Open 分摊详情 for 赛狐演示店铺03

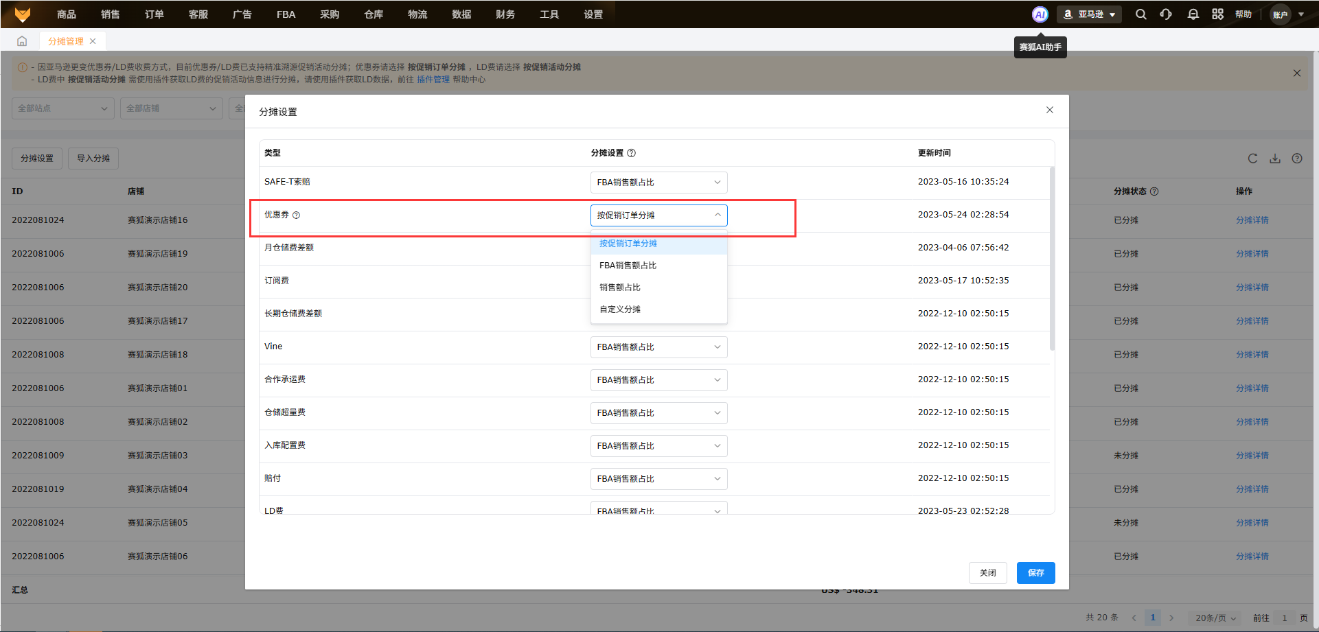click(1252, 456)
